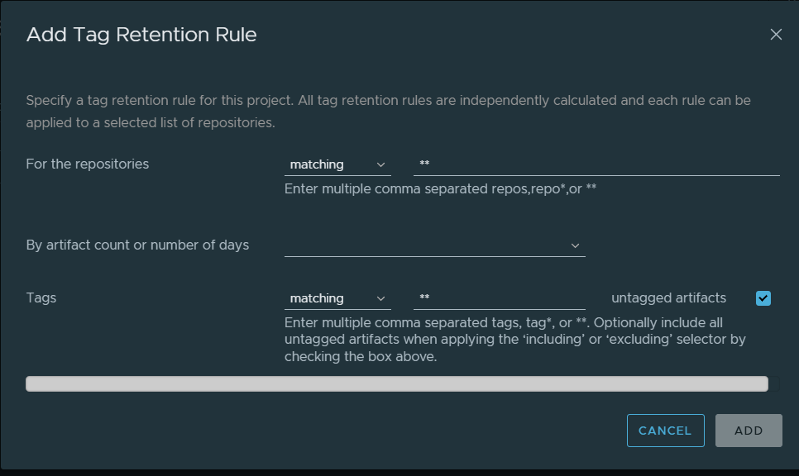Close the Add Tag Retention Rule dialog

[x=776, y=35]
